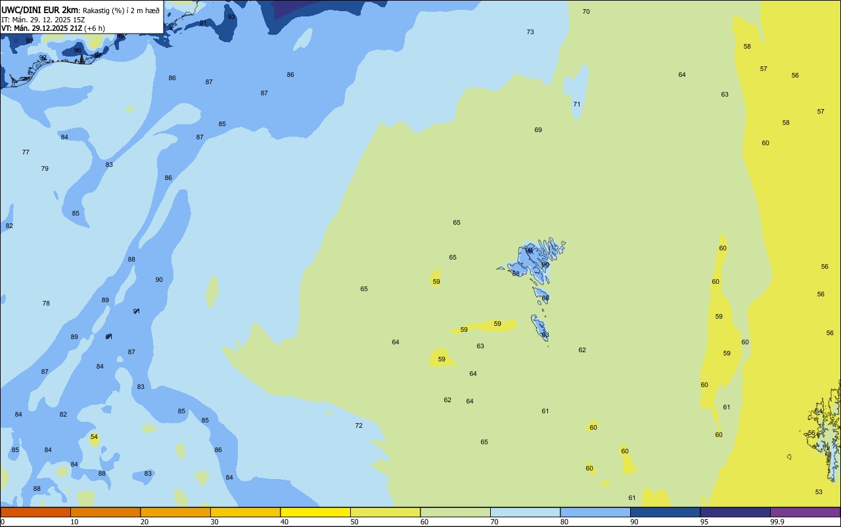Screen dimensions: 841x527
Task: Click the humidity value "54" on the map
Action: pyautogui.click(x=94, y=437)
